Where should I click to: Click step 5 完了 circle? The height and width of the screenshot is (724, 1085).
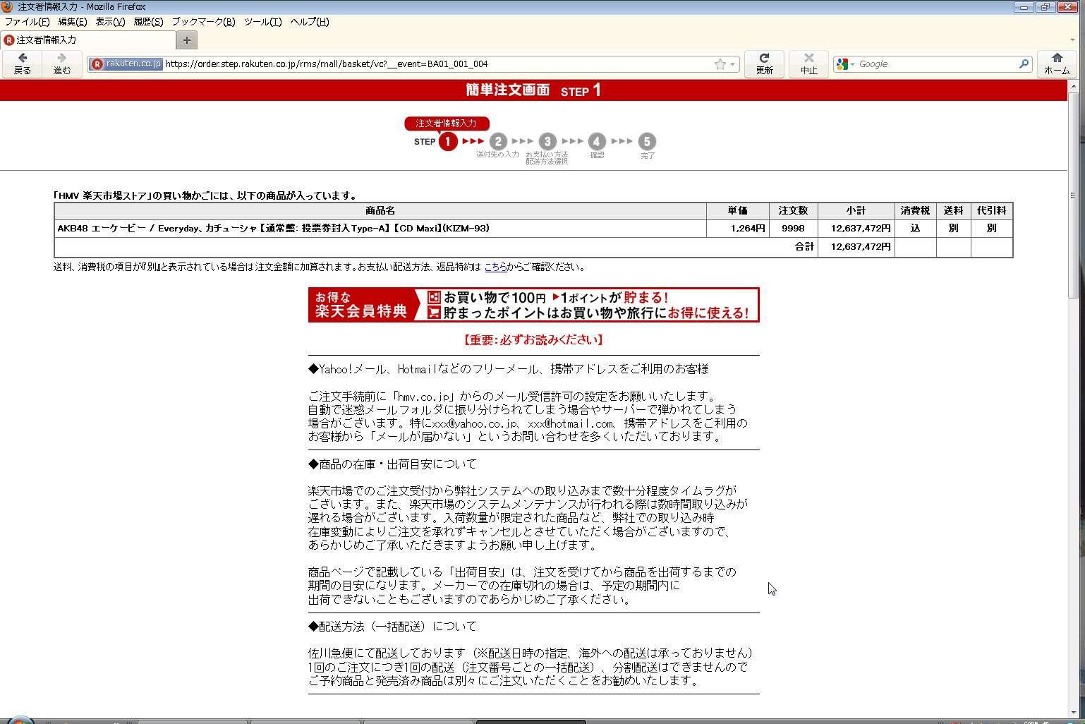tap(647, 141)
